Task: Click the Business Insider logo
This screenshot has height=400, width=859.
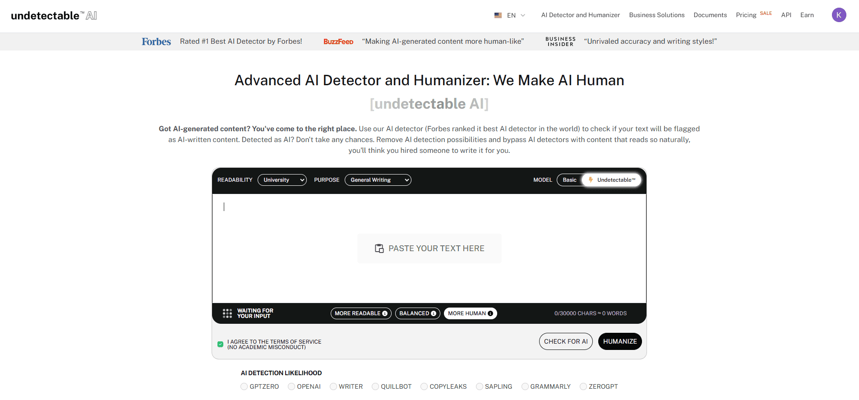Action: coord(560,41)
